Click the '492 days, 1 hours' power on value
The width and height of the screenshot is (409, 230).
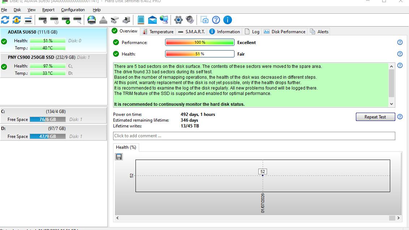[x=198, y=114]
